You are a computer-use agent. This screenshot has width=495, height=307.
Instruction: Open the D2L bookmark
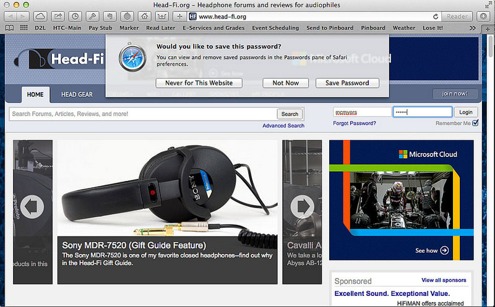[x=40, y=28]
